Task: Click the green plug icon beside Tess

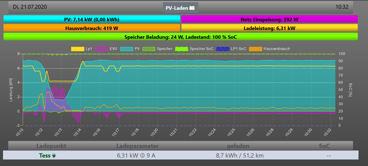Action: pyautogui.click(x=54, y=155)
